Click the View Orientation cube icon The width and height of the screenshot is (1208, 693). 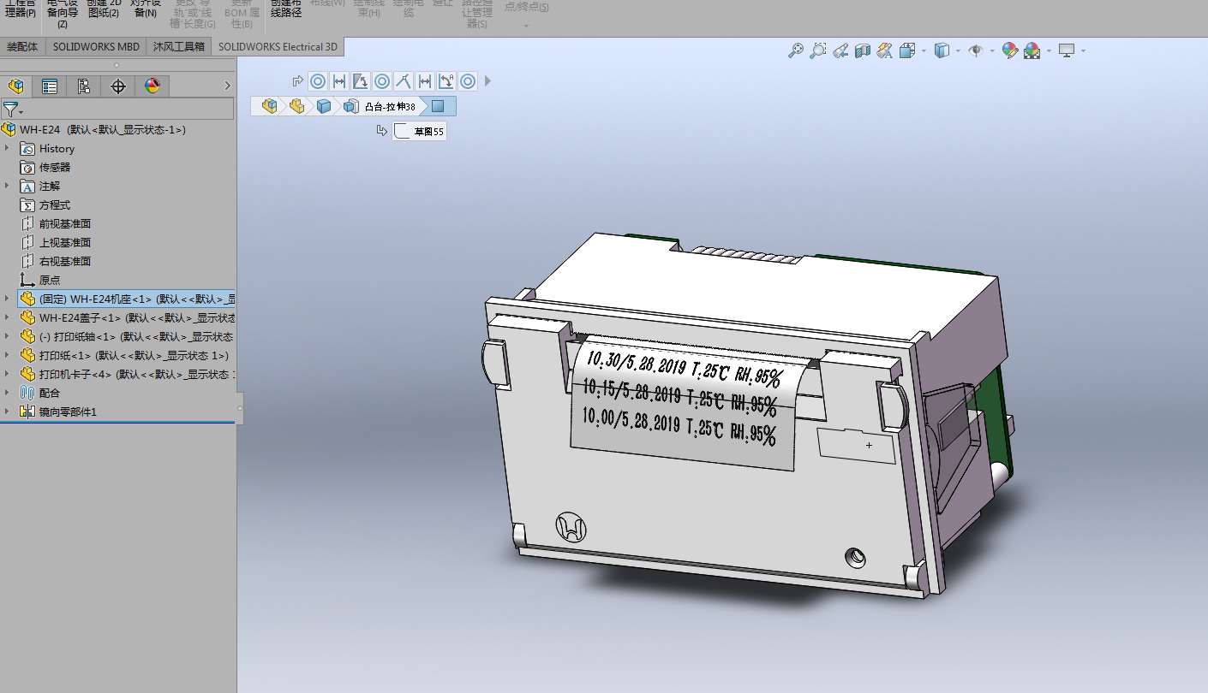tap(907, 50)
